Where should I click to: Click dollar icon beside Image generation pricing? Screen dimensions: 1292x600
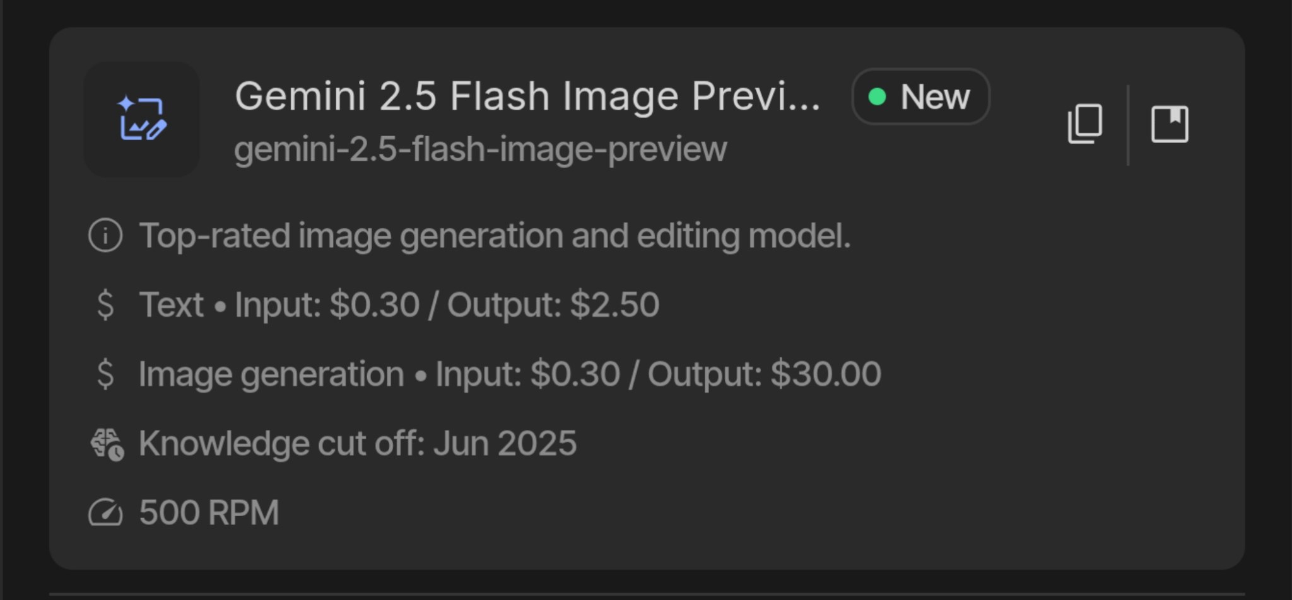click(x=105, y=374)
